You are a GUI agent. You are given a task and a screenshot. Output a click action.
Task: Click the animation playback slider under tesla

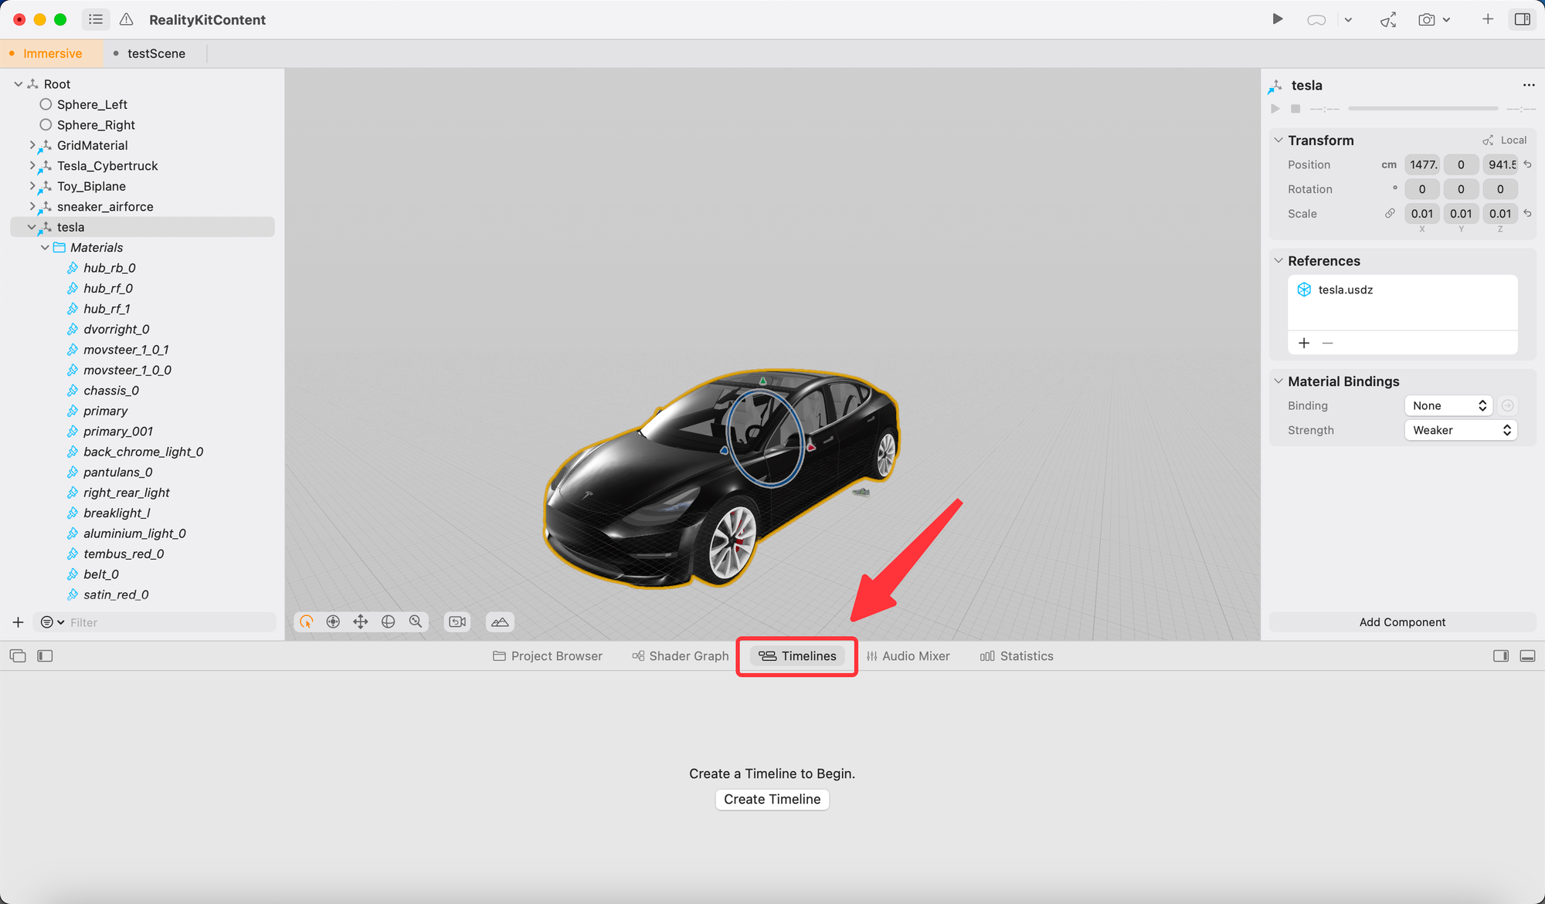tap(1422, 109)
